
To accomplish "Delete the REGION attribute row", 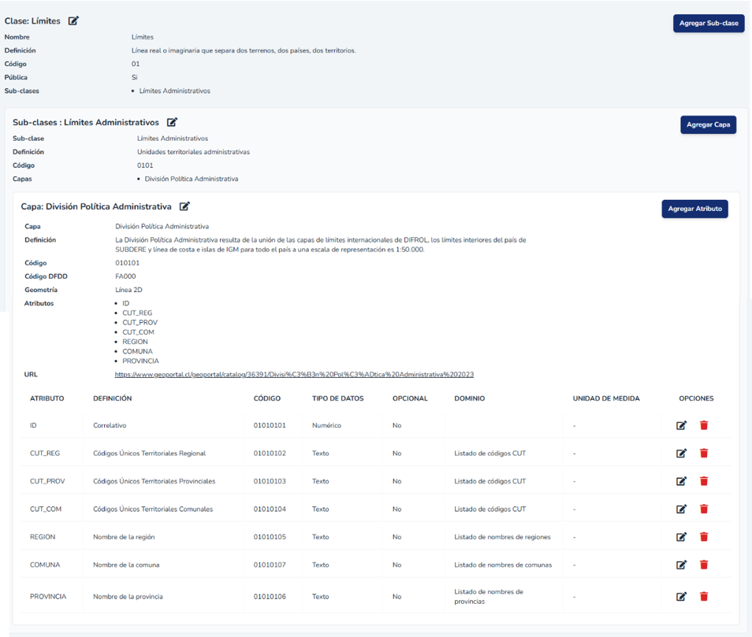I will pyautogui.click(x=704, y=537).
